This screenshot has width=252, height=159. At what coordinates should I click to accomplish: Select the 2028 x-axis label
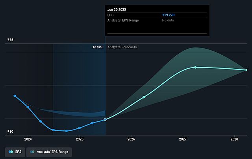[x=234, y=139]
